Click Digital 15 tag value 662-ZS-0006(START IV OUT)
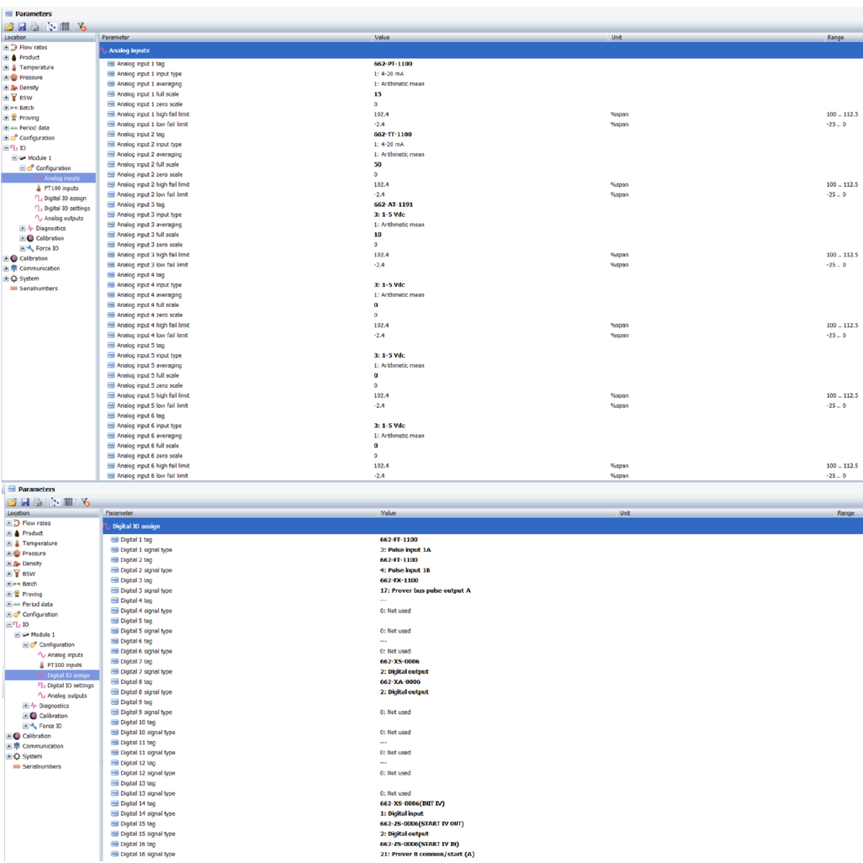863x863 pixels. [421, 824]
